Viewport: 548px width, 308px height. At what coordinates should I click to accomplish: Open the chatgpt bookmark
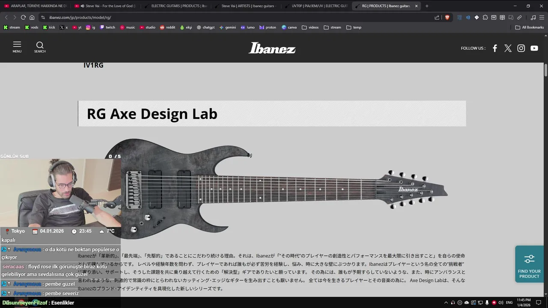click(206, 27)
